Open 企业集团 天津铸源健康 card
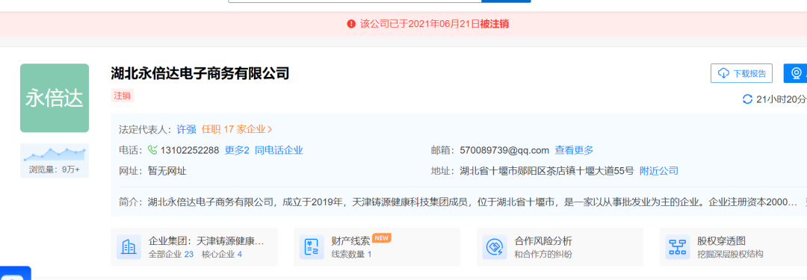 tap(194, 247)
